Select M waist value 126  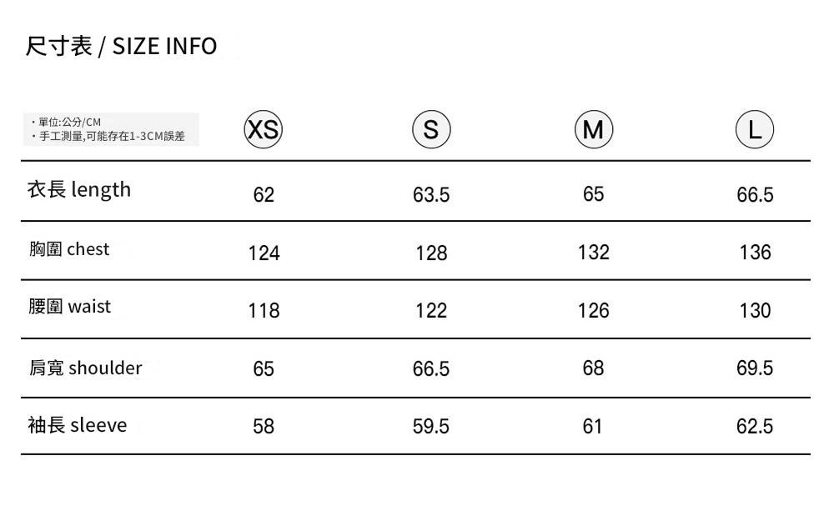point(593,311)
